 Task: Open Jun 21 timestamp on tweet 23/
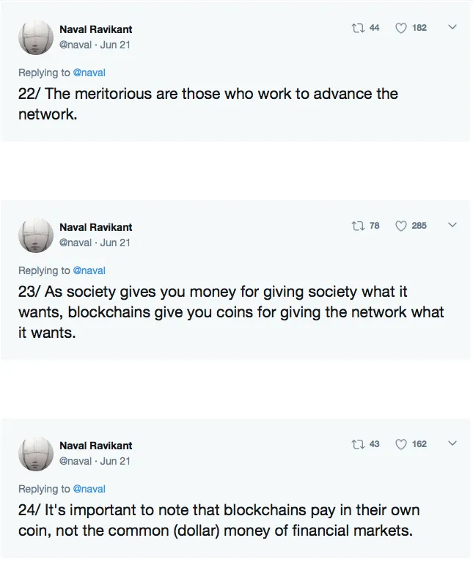(x=115, y=243)
